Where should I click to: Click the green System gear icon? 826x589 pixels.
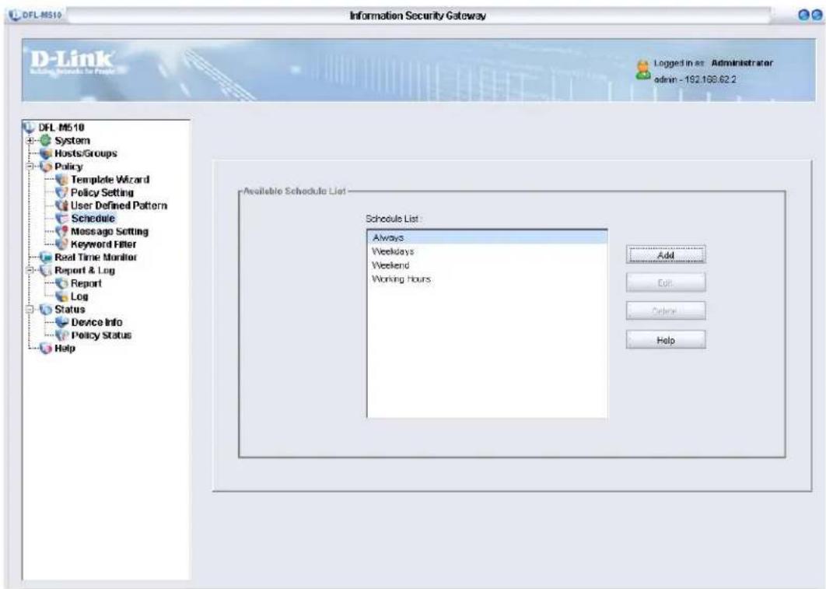(46, 140)
